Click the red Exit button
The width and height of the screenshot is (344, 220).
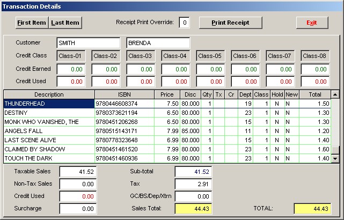(312, 23)
